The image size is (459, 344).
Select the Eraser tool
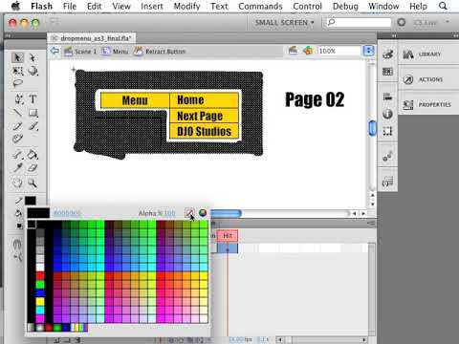coord(33,167)
